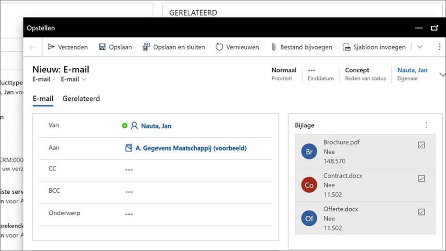Open the E-mail form selector dropdown

(x=74, y=79)
